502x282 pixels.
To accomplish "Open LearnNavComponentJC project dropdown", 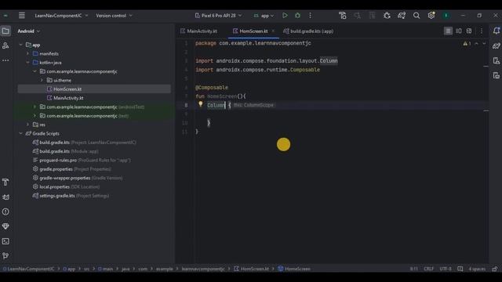I will [61, 16].
